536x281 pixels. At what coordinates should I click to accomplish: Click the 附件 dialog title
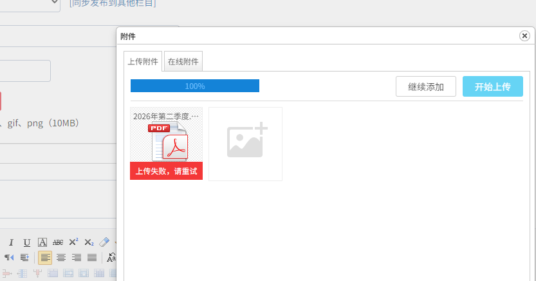pos(128,36)
